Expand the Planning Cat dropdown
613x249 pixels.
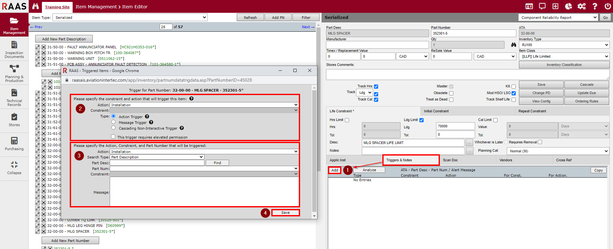[x=558, y=151]
